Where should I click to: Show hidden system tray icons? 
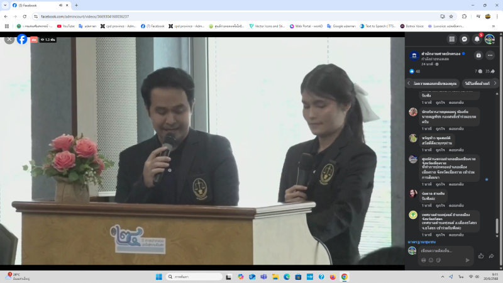(443, 277)
